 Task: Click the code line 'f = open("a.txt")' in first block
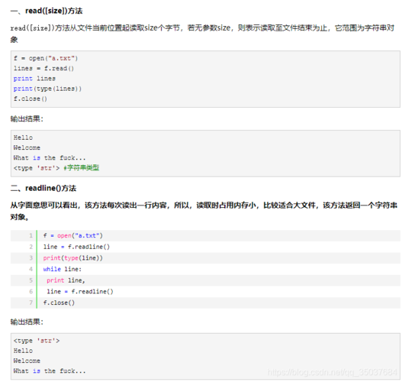pos(46,58)
